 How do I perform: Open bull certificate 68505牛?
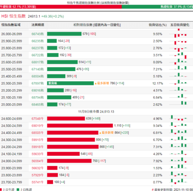[x=38, y=133]
